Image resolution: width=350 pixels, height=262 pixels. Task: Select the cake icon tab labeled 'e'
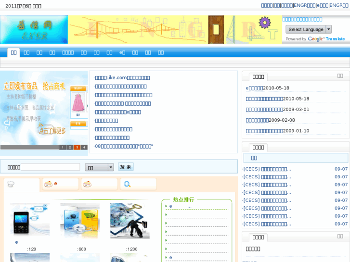pos(61,184)
